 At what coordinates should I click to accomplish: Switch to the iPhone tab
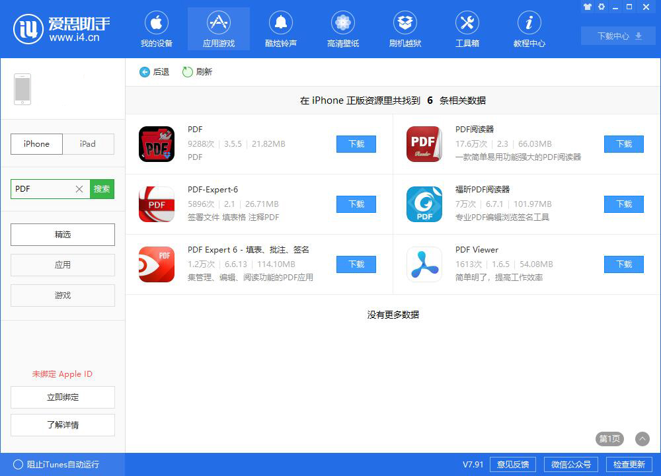click(36, 144)
